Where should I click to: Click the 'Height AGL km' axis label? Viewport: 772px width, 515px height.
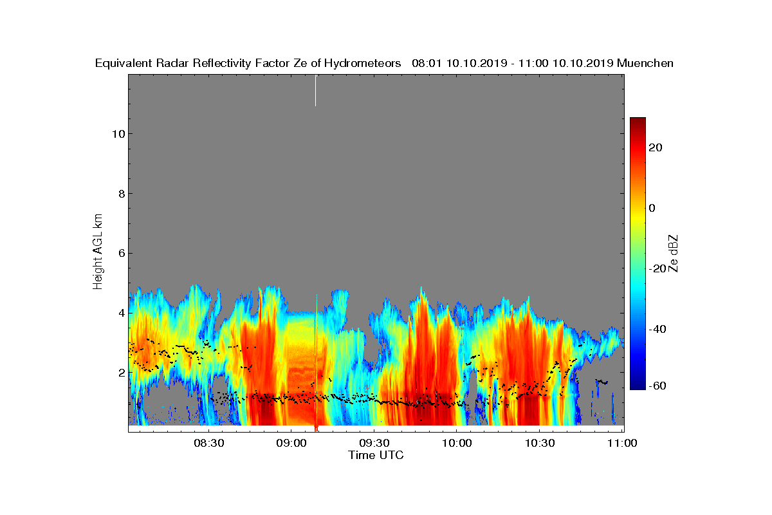pyautogui.click(x=98, y=250)
